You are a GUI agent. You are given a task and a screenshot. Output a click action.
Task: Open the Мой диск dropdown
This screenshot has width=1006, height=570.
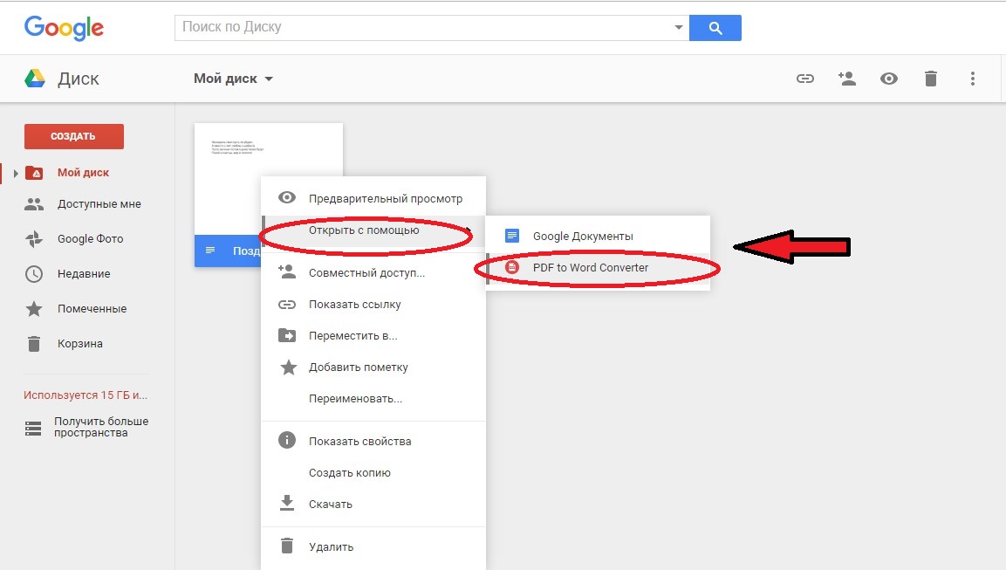(233, 79)
